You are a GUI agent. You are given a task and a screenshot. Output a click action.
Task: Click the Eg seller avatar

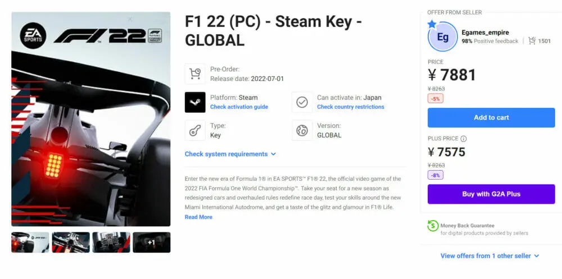[x=443, y=36]
